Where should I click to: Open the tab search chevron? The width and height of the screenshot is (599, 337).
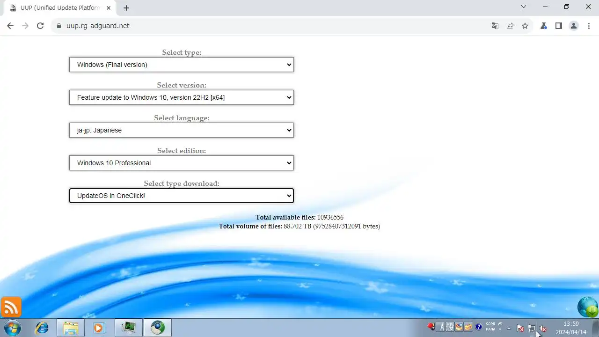click(x=524, y=7)
